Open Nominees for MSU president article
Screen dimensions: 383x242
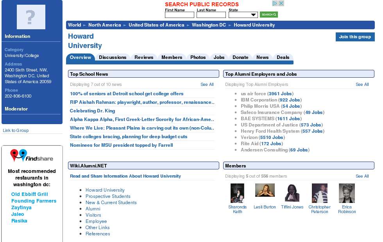tap(122, 145)
